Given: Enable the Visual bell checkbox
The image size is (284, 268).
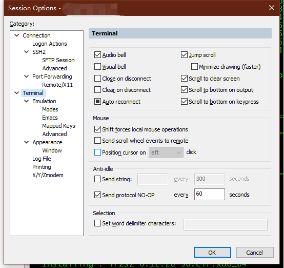Looking at the screenshot, I should (97, 67).
